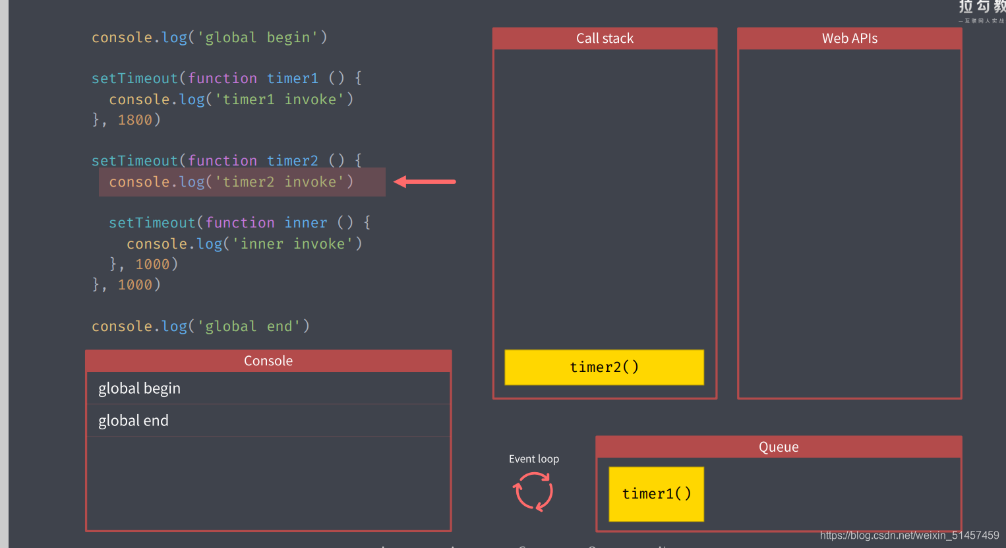Click the 'Event loop' label
Image resolution: width=1006 pixels, height=548 pixels.
pyautogui.click(x=534, y=459)
